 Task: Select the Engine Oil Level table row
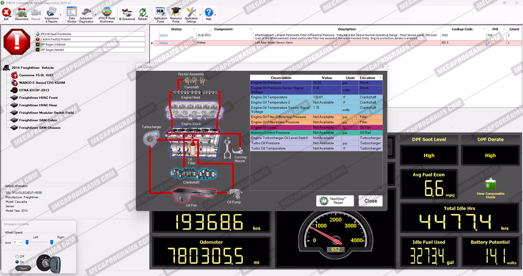[x=316, y=128]
